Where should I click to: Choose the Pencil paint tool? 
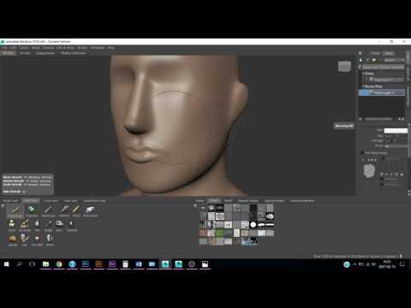(76, 210)
